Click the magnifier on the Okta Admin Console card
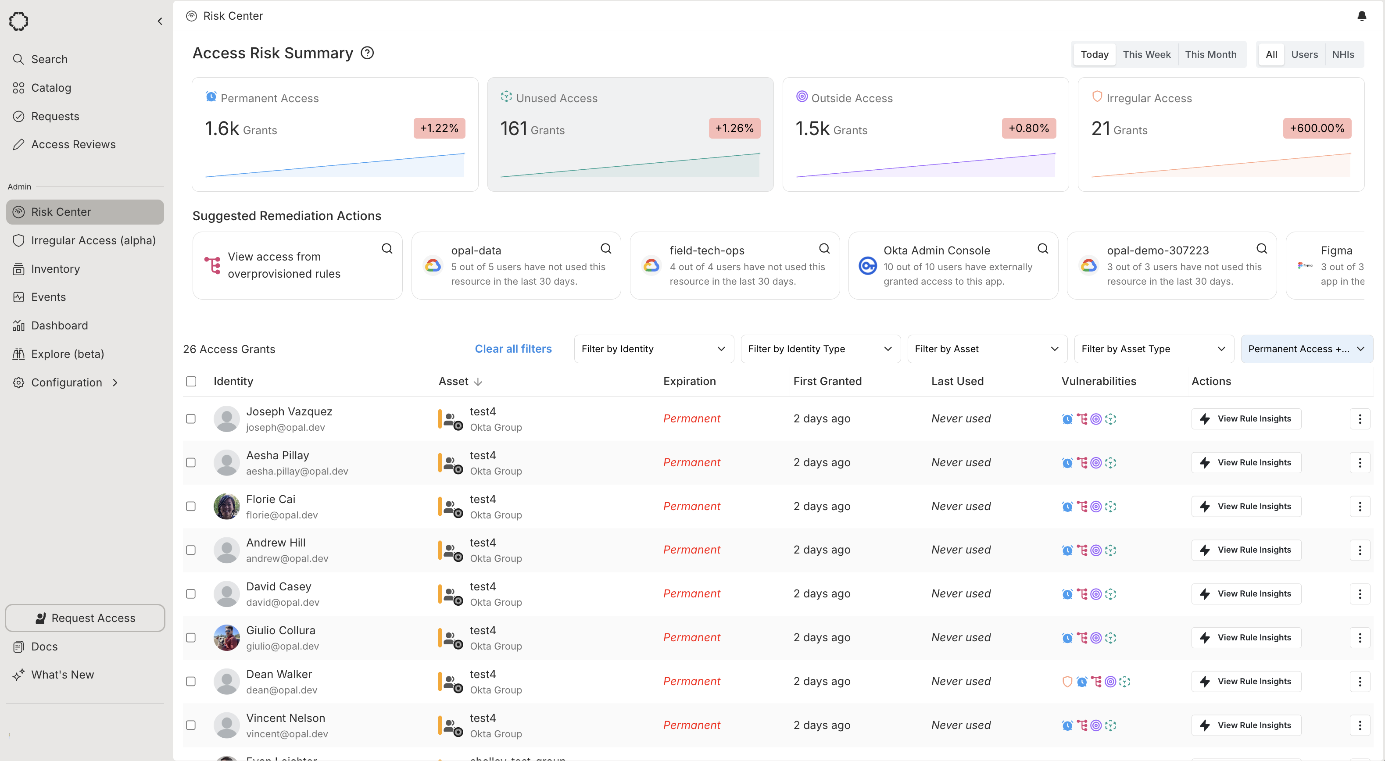 coord(1042,248)
